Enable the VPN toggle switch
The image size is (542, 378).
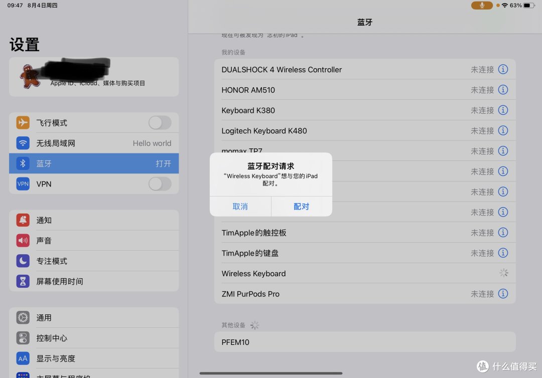[160, 184]
